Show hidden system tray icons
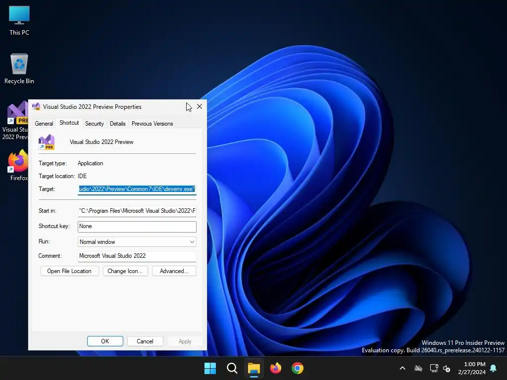The image size is (507, 380). 403,368
